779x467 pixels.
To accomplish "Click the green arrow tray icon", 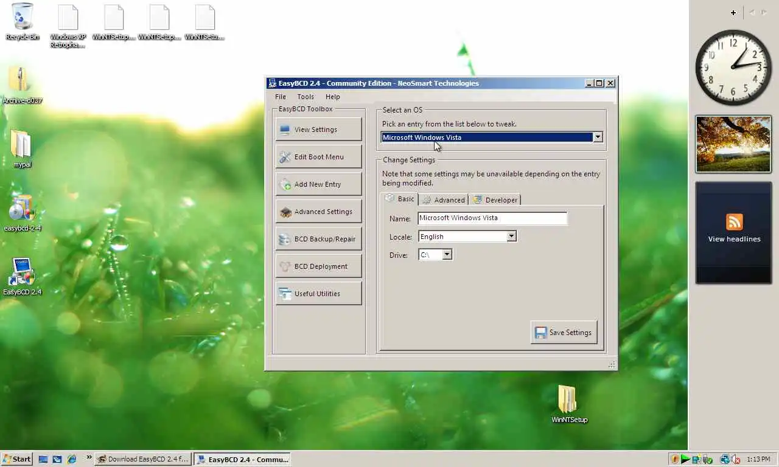I will point(685,459).
